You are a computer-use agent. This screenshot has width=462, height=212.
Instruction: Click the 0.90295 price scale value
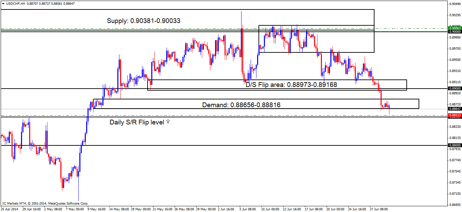click(455, 15)
